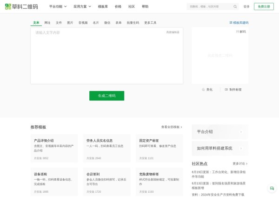Open the 产品详情介绍 template card
Screen dimensions: 279x209
point(54,148)
